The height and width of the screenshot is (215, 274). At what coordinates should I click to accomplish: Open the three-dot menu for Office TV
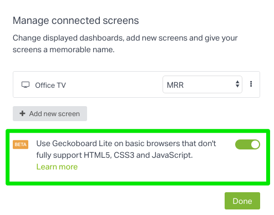[x=251, y=84]
